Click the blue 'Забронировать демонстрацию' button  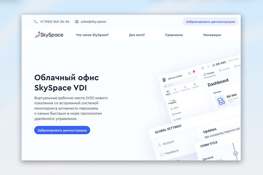(62, 130)
